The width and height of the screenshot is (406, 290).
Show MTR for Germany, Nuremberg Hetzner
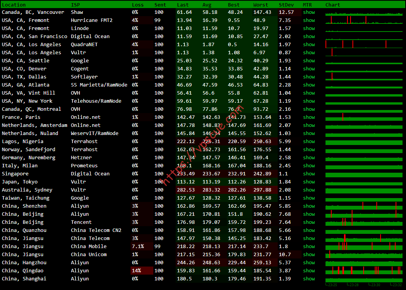[x=309, y=157]
